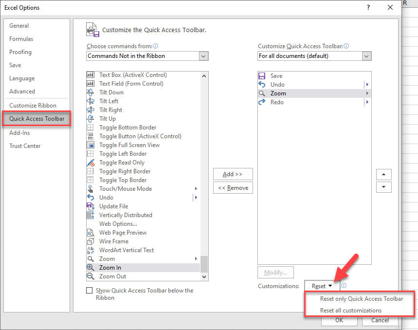Select Toggle Top Border icon

click(x=91, y=180)
